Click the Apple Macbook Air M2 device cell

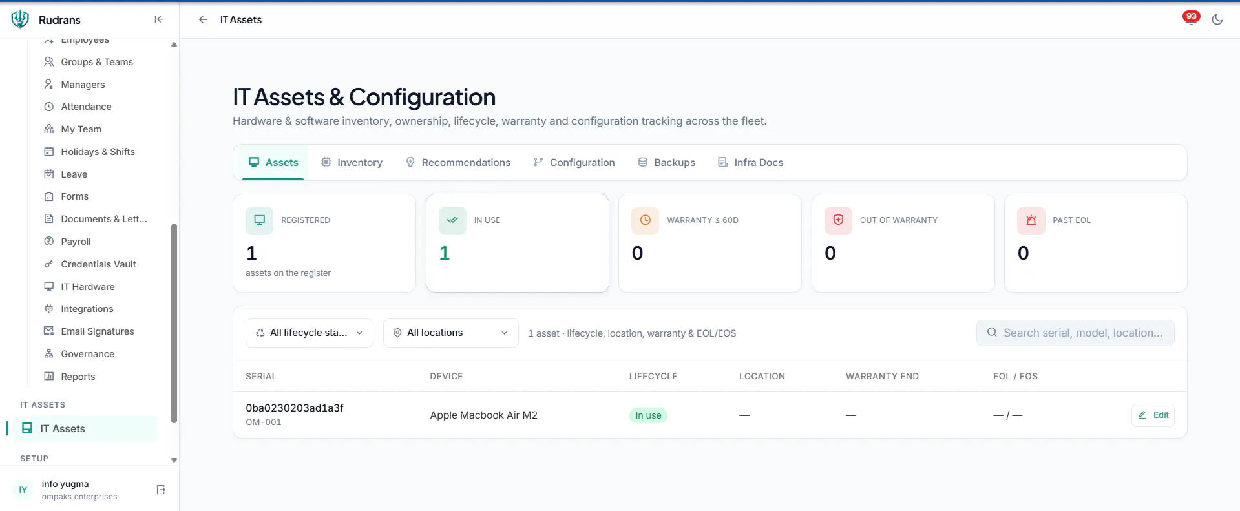[483, 415]
